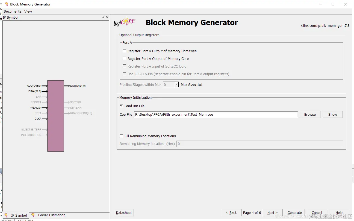
Task: Click the ADDRA[5:0] port label
Action: pyautogui.click(x=34, y=86)
